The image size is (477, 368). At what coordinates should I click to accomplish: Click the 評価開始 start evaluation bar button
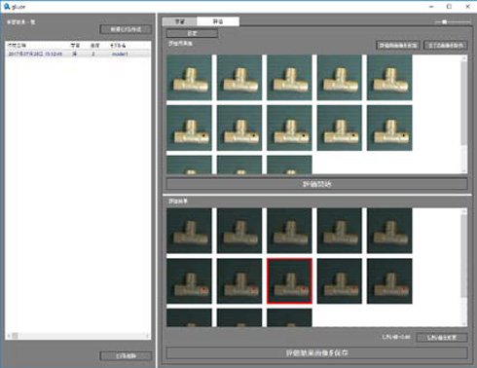tap(316, 184)
